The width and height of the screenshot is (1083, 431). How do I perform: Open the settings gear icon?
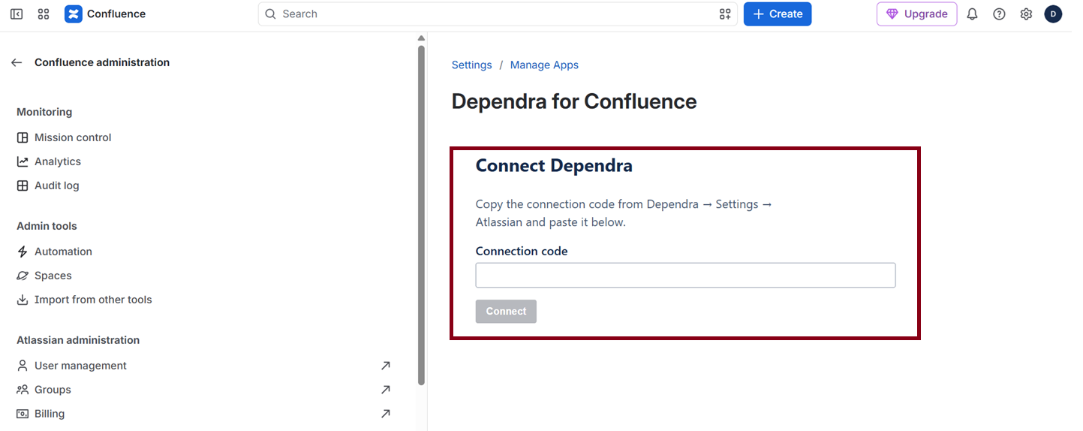[x=1026, y=14]
